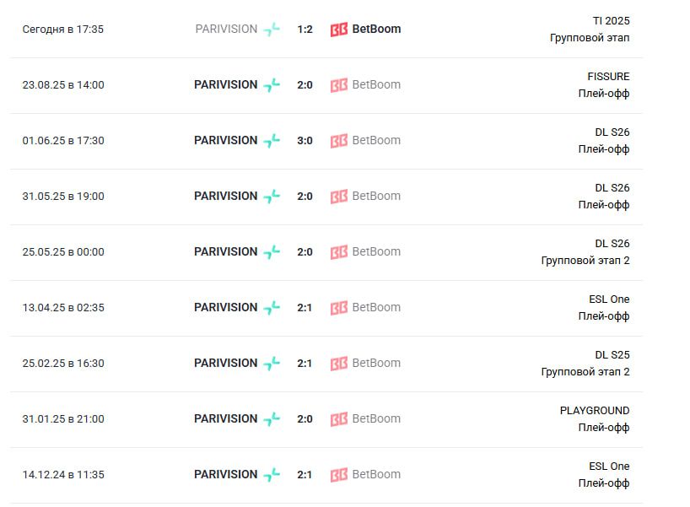Image resolution: width=690 pixels, height=507 pixels.
Task: Click BetBoom logo in 23.08.25 FISSURE match
Action: (x=339, y=85)
